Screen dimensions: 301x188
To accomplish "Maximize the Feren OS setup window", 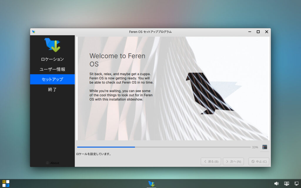I will [258, 32].
